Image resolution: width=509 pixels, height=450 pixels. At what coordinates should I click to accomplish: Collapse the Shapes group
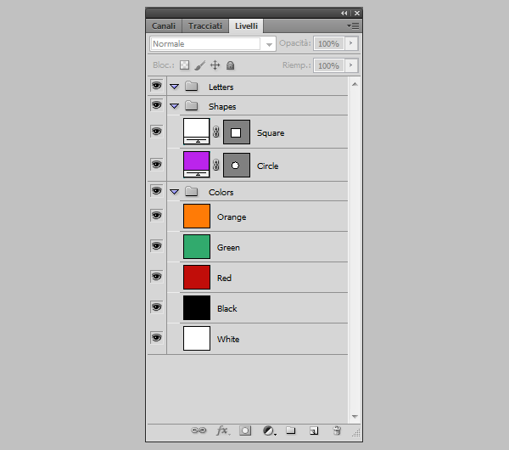click(174, 106)
